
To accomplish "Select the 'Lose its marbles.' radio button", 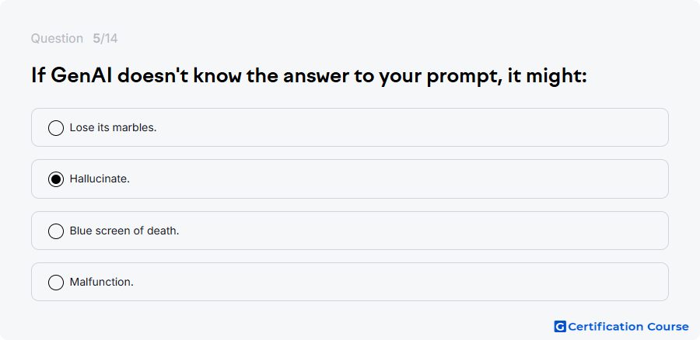I will pos(56,128).
